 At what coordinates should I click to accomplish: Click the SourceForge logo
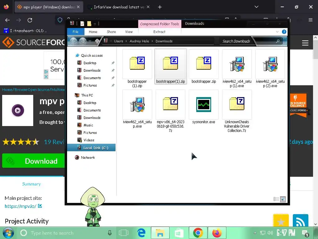tap(34, 42)
